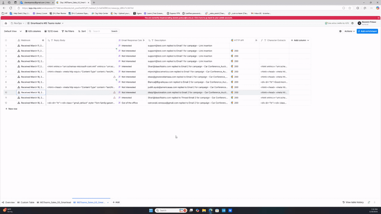Click the refresh icon next to View table history
Image resolution: width=381 pixels, height=214 pixels.
369,202
